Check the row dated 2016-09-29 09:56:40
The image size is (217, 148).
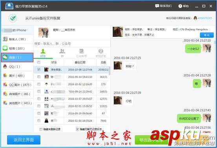coord(39,113)
